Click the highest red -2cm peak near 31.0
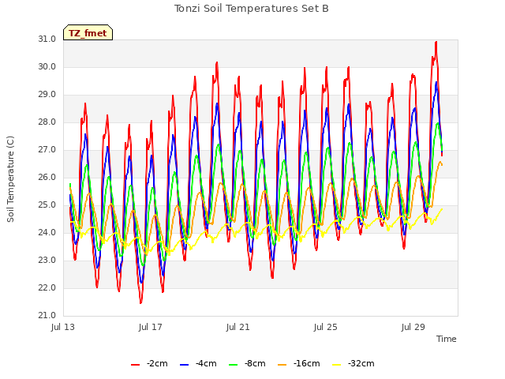Image resolution: width=505 pixels, height=379 pixels. (x=436, y=42)
